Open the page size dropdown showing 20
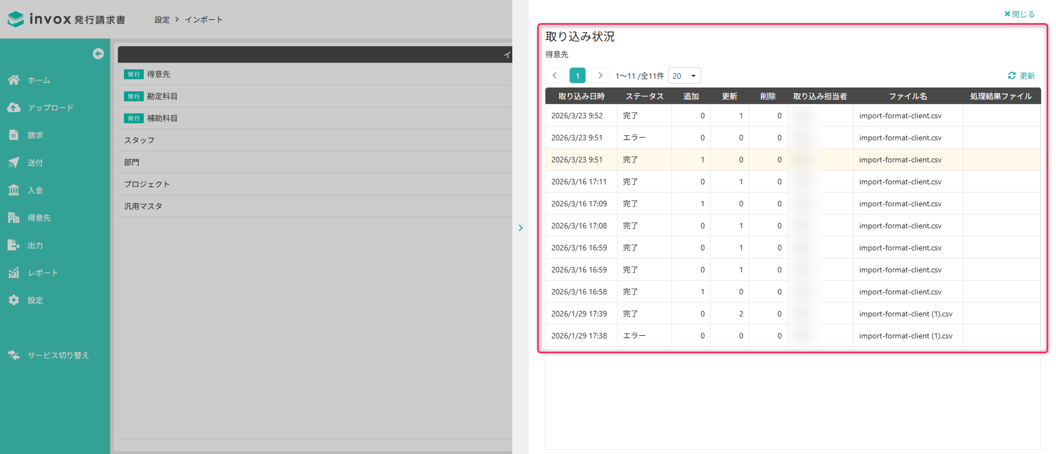 click(684, 76)
